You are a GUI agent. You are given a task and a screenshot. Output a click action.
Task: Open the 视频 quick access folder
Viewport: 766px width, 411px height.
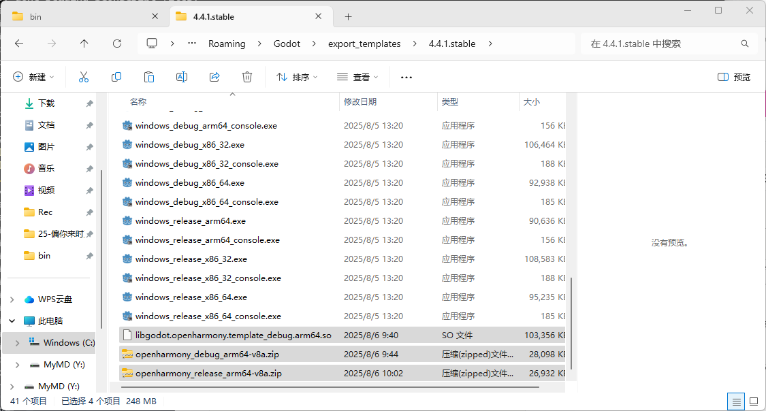pos(46,190)
